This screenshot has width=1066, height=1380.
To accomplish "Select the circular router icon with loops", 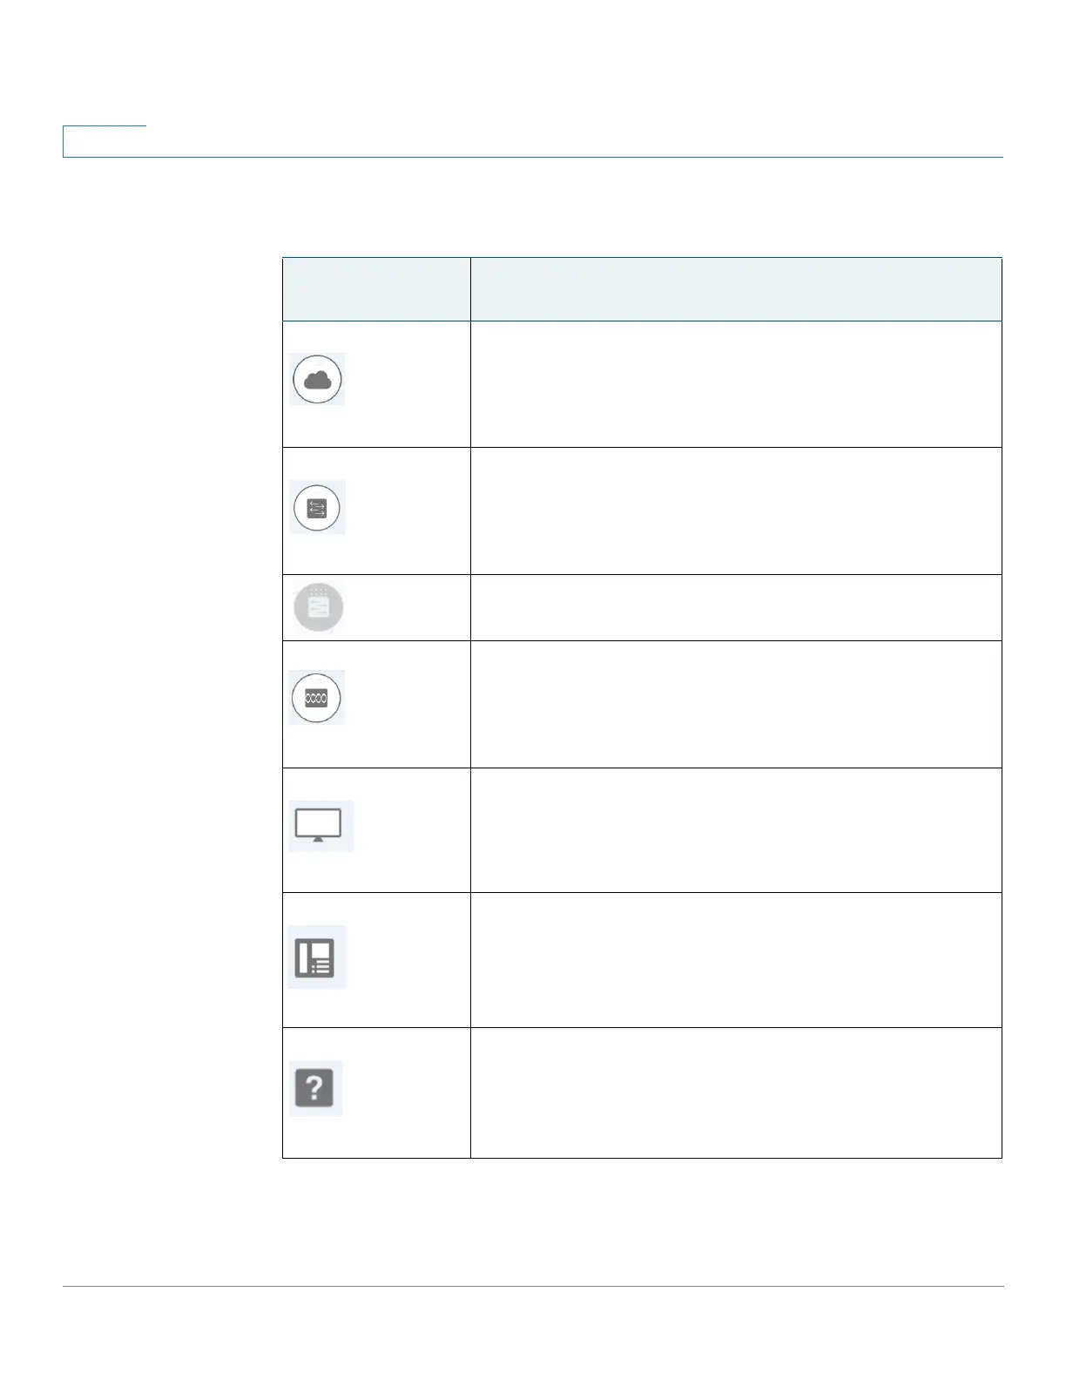I will (x=317, y=697).
